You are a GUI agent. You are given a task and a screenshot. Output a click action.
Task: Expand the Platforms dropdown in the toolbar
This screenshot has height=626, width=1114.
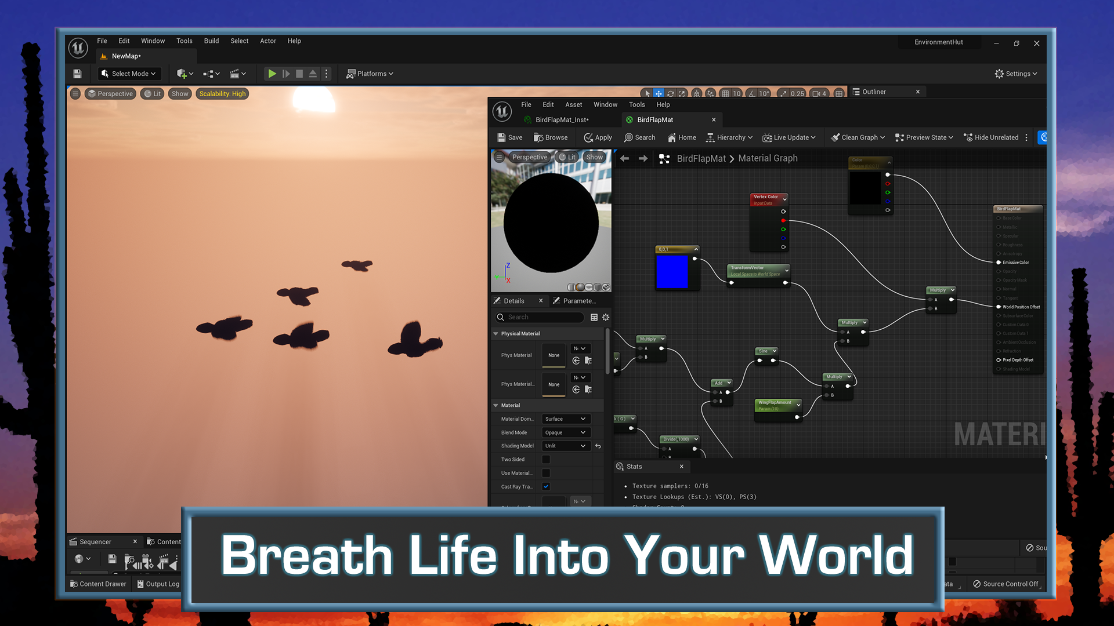[x=370, y=74]
